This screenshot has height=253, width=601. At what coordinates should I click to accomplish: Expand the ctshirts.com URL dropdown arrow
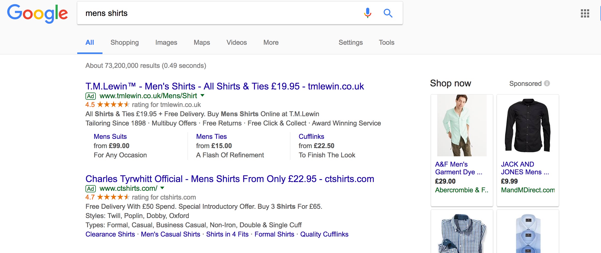point(162,188)
